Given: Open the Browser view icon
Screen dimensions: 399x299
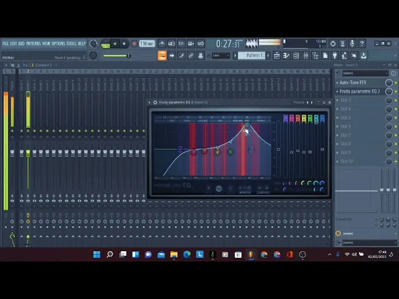Looking at the screenshot, I should (x=315, y=55).
